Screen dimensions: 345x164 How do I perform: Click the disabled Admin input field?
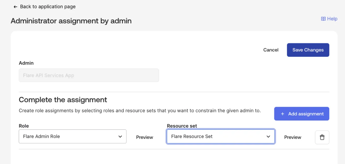[x=89, y=75]
